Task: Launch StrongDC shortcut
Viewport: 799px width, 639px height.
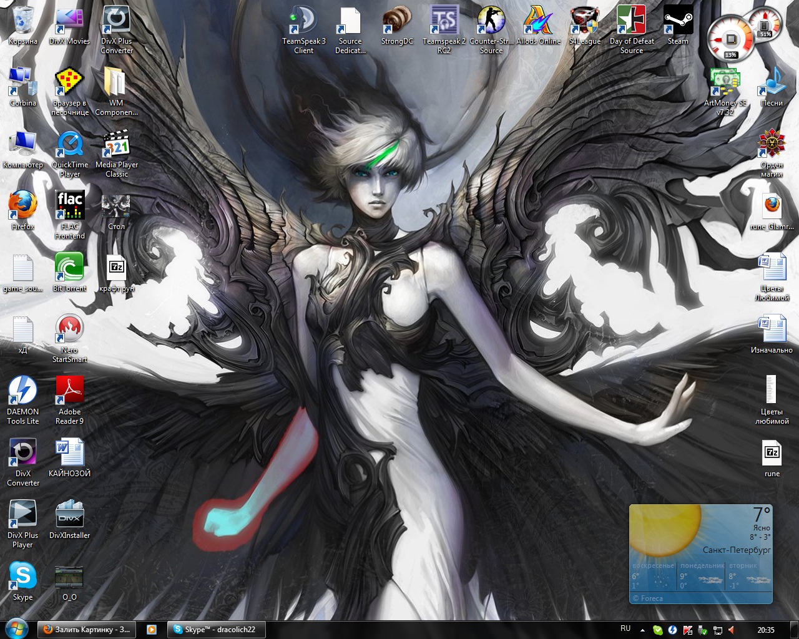Action: click(x=397, y=26)
